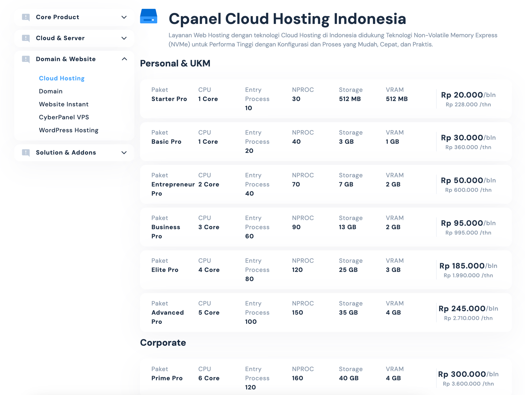
Task: Click the 4 Core CPU value
Action: click(x=209, y=270)
